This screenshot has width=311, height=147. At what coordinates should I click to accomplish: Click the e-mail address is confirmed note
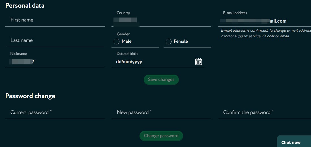point(266,33)
